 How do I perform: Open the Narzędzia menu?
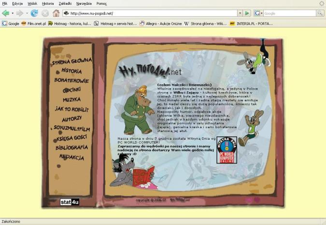point(84,3)
